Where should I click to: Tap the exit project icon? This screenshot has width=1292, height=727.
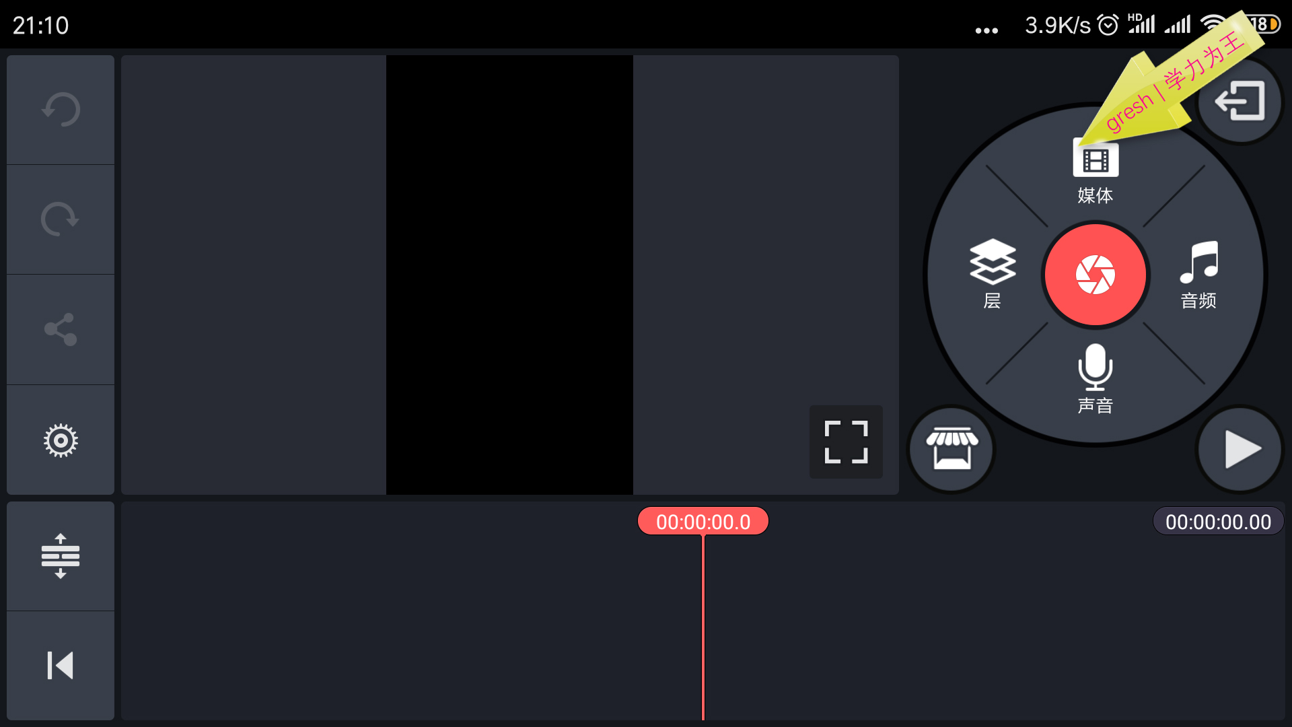tap(1240, 102)
